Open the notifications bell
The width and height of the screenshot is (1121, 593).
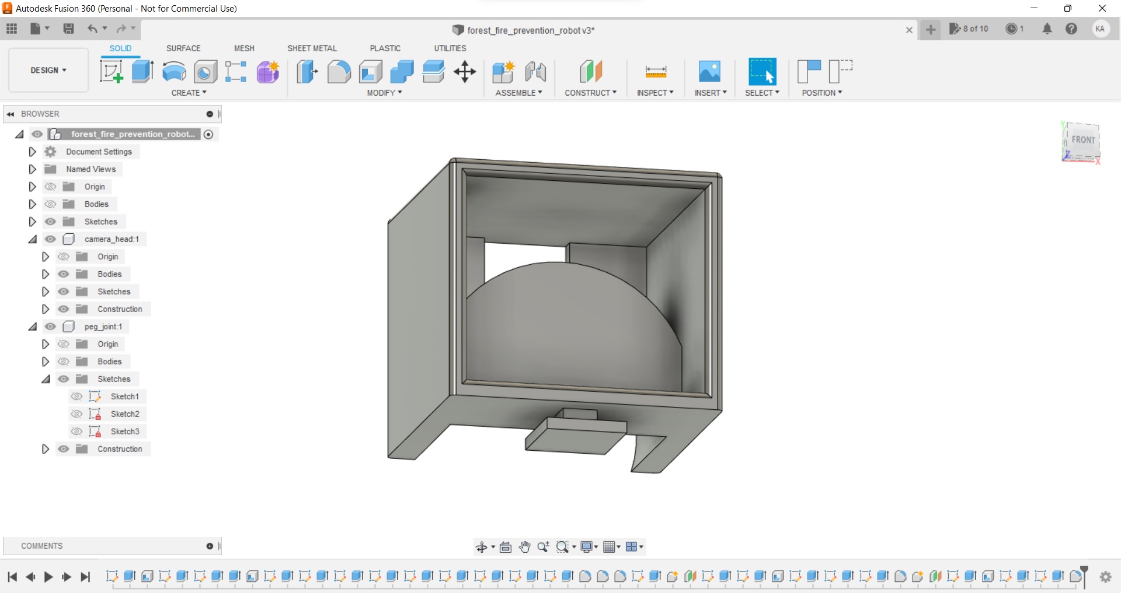point(1047,29)
